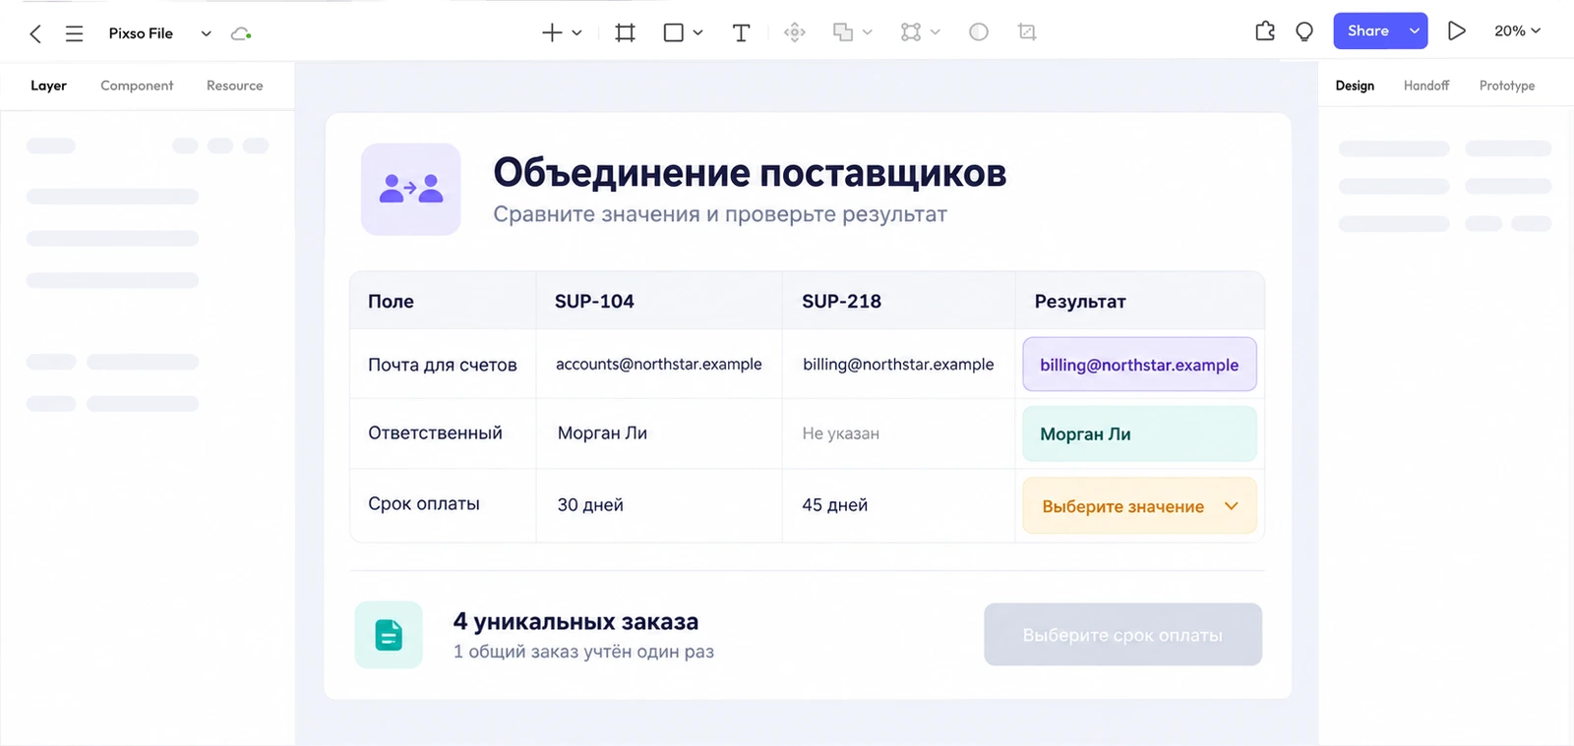The height and width of the screenshot is (746, 1574).
Task: Open the hamburger main menu
Action: point(74,33)
